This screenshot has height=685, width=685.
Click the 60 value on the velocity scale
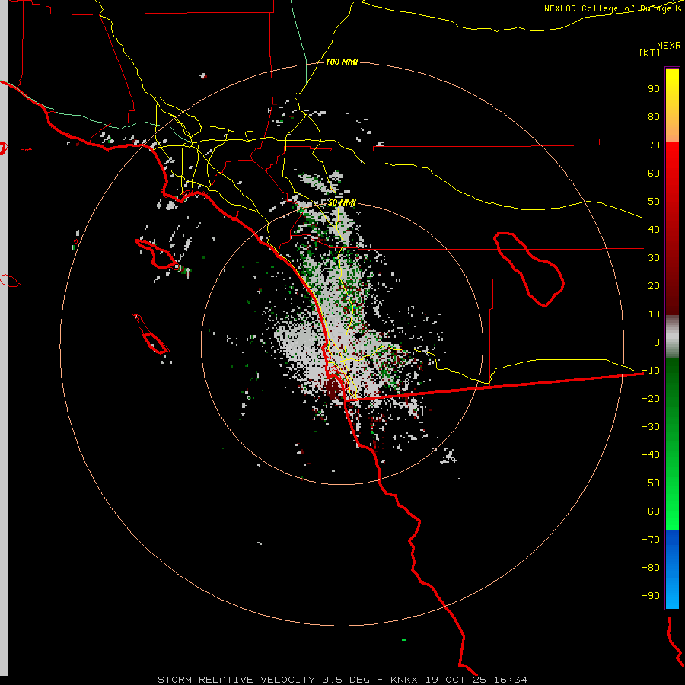point(654,173)
